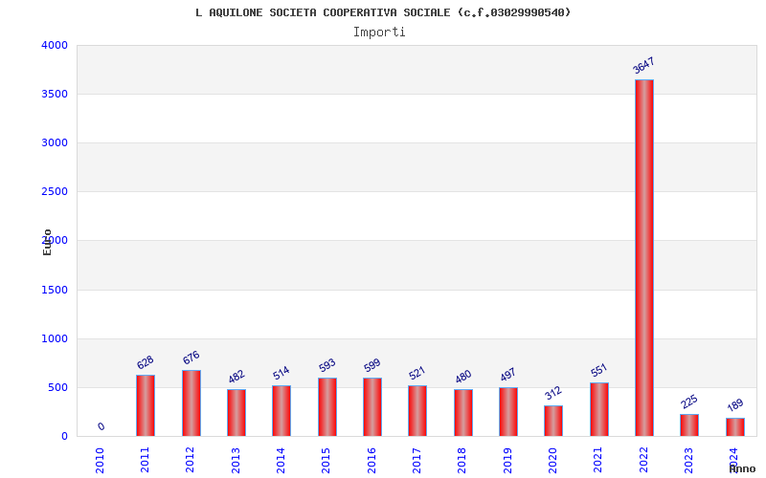Click the data label 676
The image size is (766, 478).
tap(191, 358)
